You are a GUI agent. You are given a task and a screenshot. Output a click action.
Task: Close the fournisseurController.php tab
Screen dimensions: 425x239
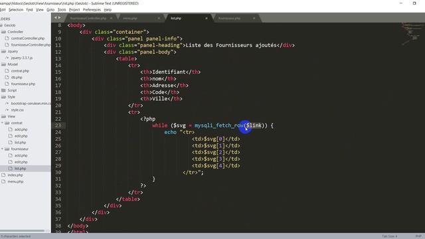point(111,18)
